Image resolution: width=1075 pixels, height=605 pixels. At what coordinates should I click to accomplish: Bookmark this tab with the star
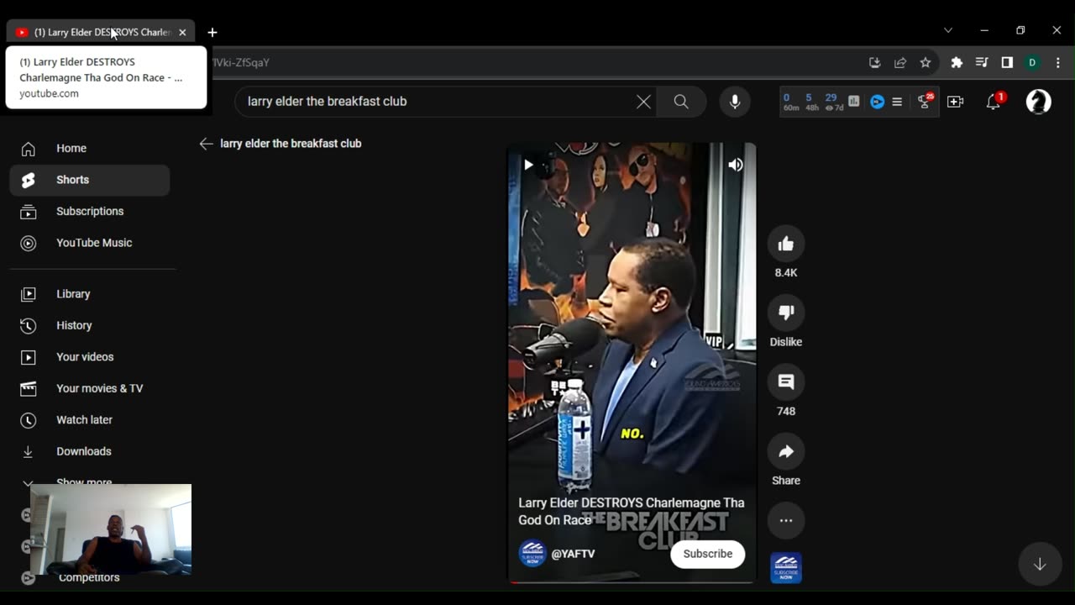[x=926, y=63]
